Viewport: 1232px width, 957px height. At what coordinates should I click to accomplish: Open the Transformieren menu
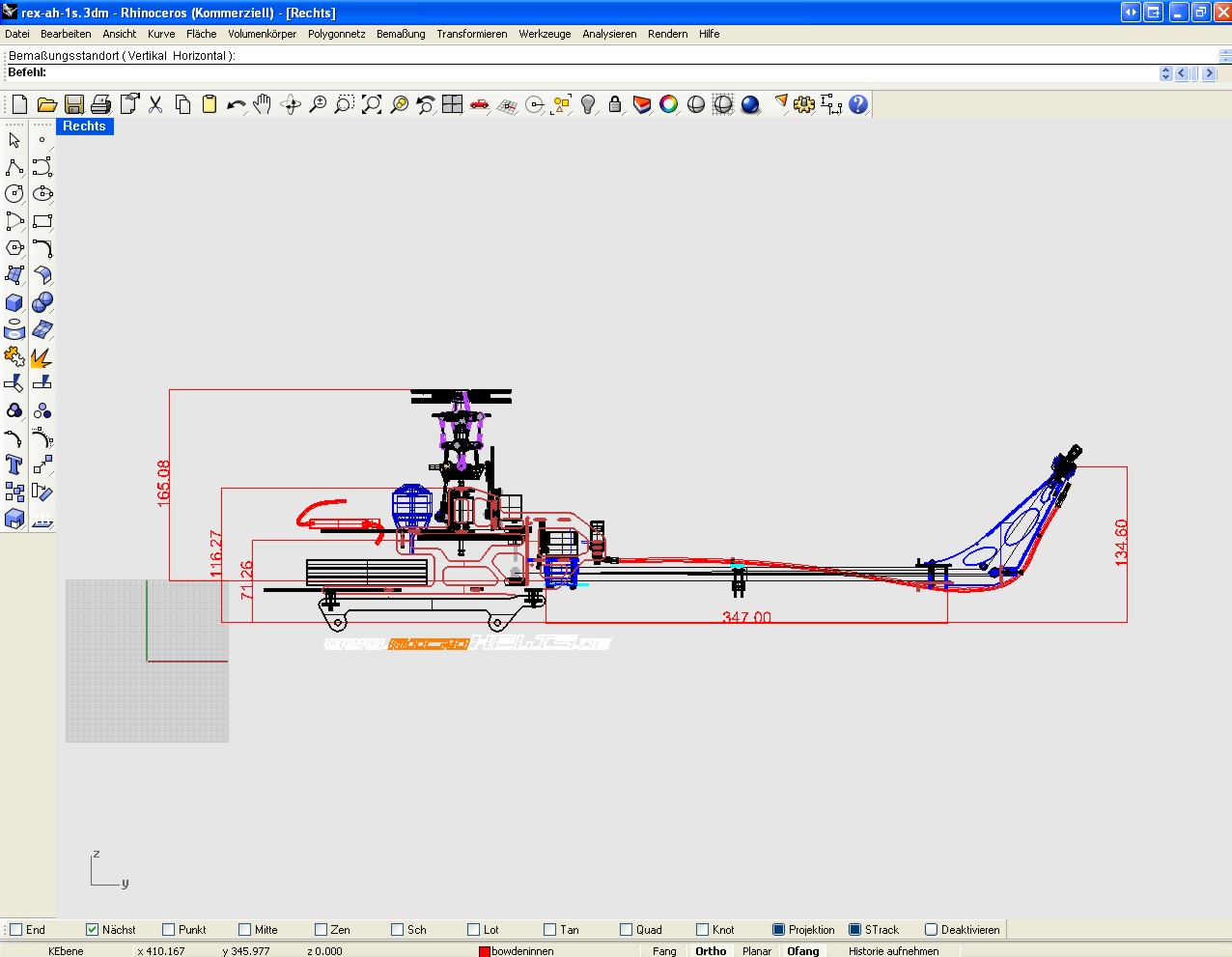coord(471,34)
